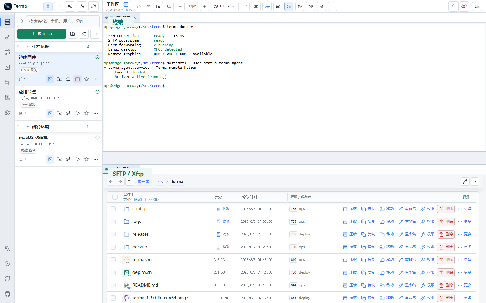
Task: Disconnect 边缘网关 with the red stop icon
Action: (77, 79)
